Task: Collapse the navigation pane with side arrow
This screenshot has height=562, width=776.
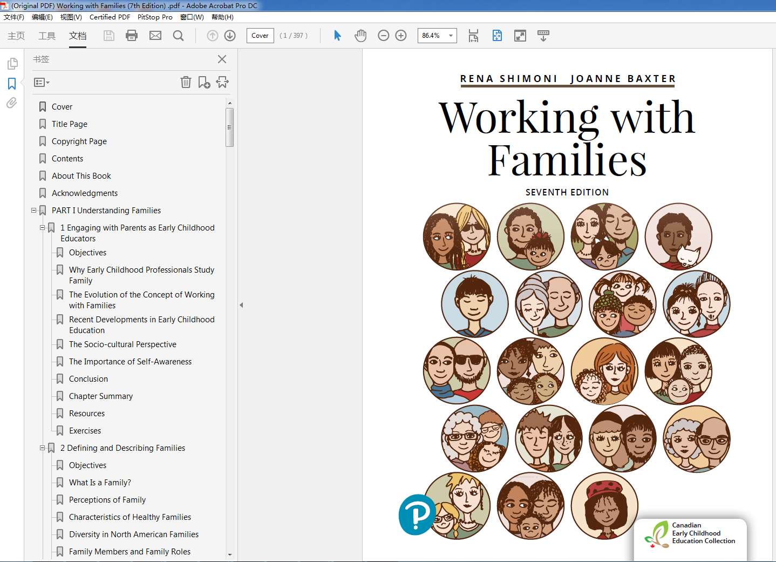Action: pyautogui.click(x=241, y=305)
